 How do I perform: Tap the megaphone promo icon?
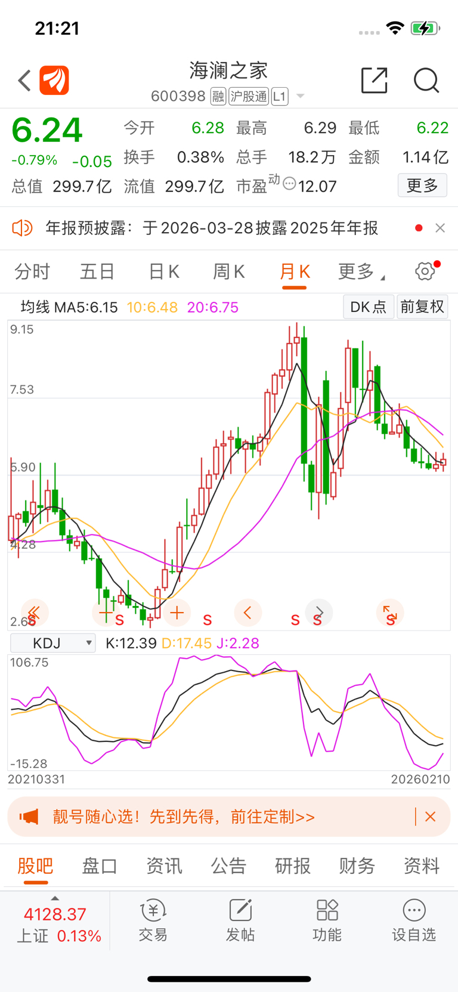click(x=29, y=817)
